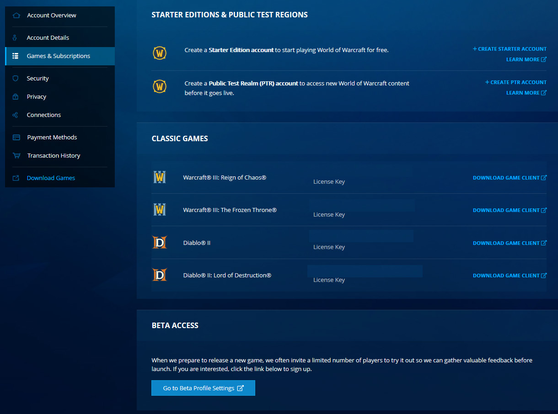The image size is (558, 414).
Task: Click Learn More for PTR account
Action: tap(526, 93)
